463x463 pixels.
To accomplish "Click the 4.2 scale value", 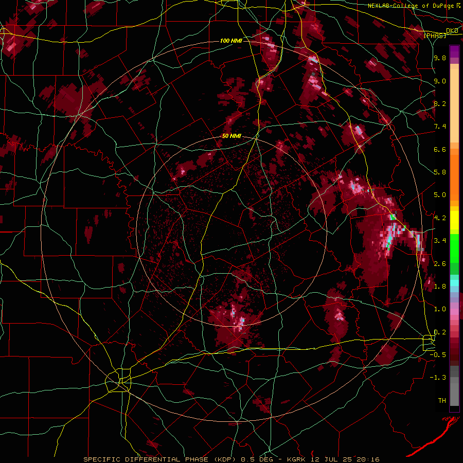I will coord(440,218).
